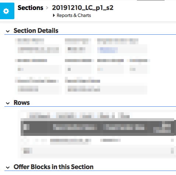Click the wide bottom field in Section Details
Image resolution: width=176 pixels, height=175 pixels.
click(x=106, y=89)
